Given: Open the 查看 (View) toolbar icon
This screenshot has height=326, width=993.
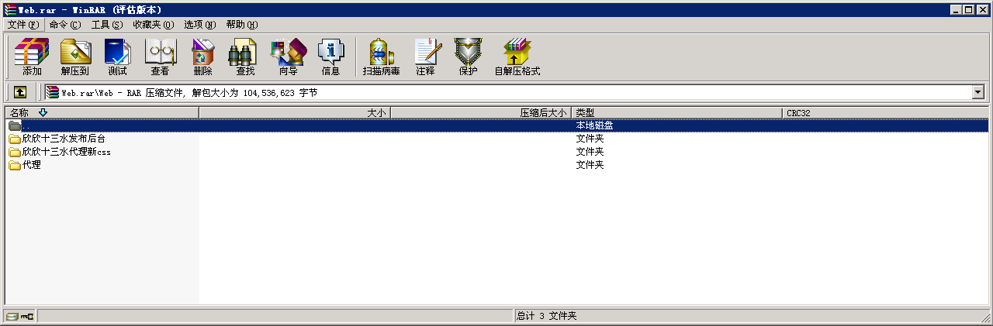Looking at the screenshot, I should [160, 57].
